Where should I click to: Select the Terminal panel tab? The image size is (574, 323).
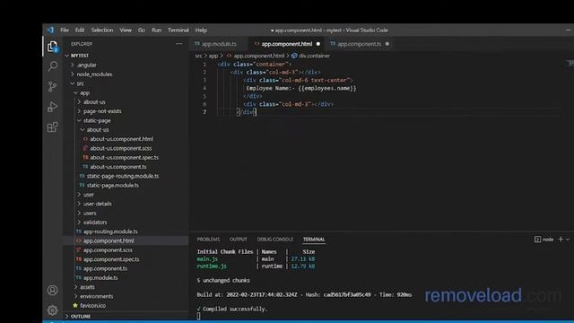click(x=314, y=240)
